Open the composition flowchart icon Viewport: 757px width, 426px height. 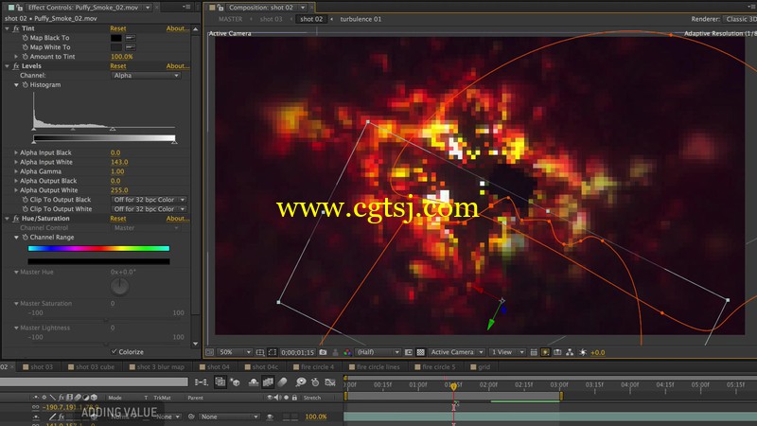click(570, 352)
